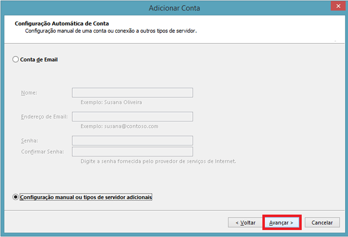The height and width of the screenshot is (237, 348).
Task: Click the Nome input field
Action: (132, 93)
